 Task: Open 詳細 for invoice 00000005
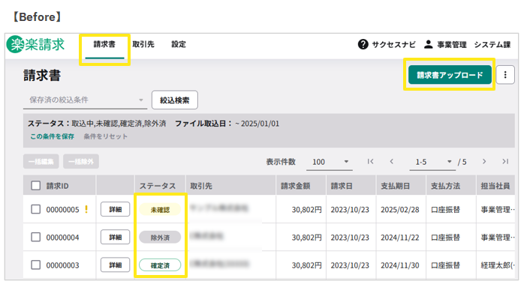[116, 210]
